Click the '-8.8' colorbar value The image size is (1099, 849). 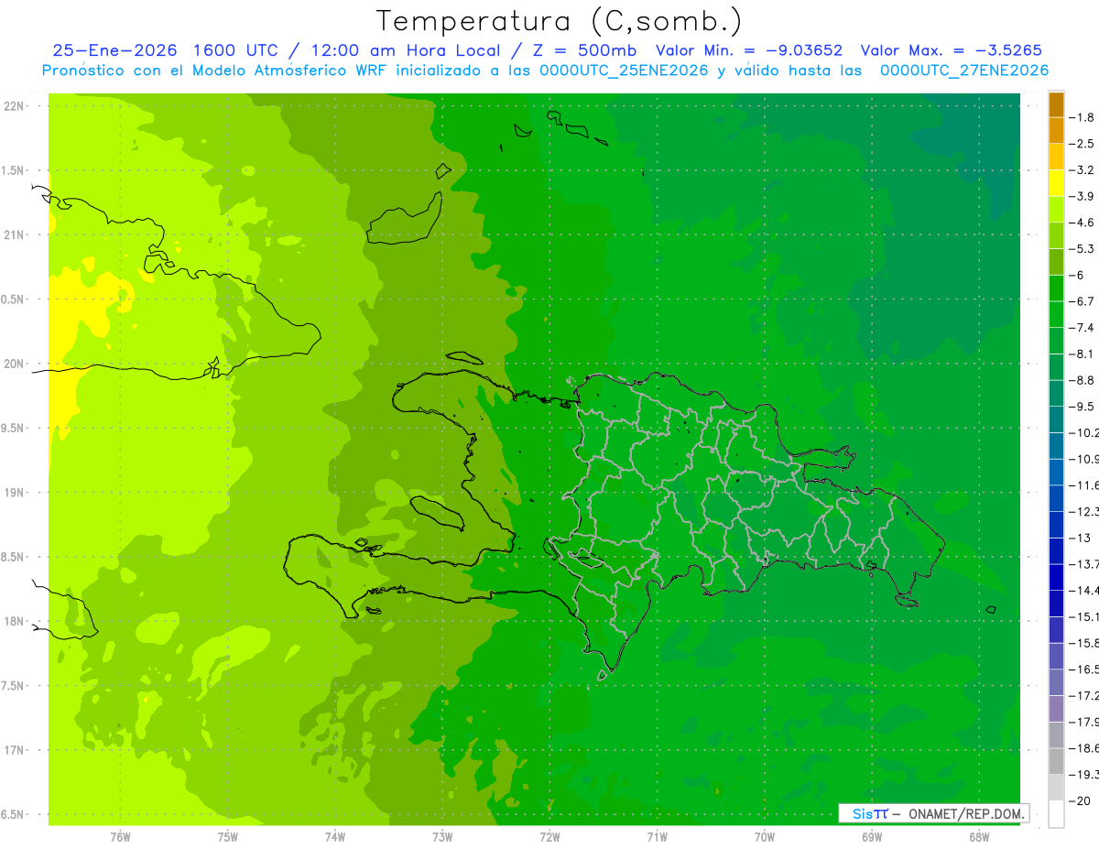click(x=1083, y=380)
